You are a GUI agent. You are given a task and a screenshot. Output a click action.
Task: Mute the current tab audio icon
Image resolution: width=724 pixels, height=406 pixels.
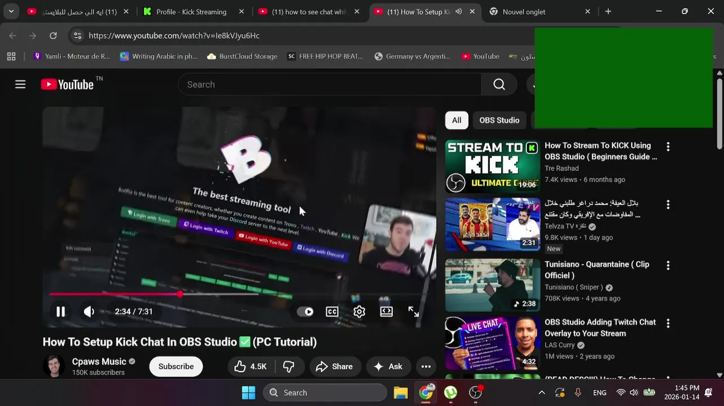tap(459, 11)
